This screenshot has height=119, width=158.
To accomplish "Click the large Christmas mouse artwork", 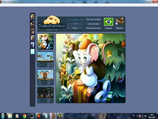I will 91,68.
